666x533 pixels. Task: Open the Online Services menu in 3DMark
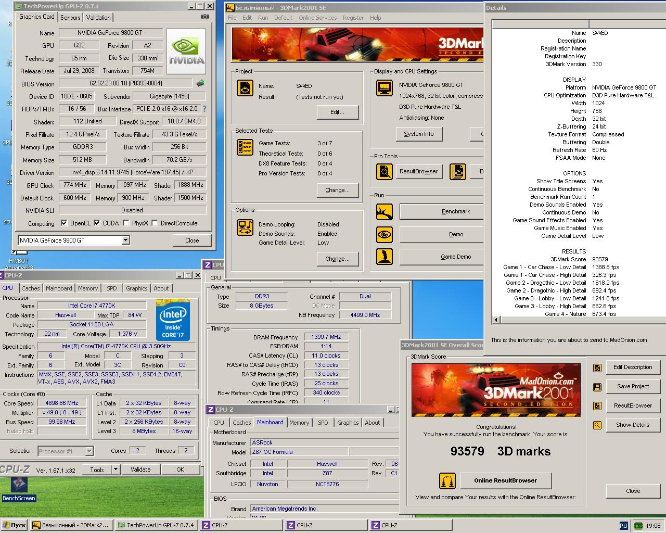(x=318, y=18)
